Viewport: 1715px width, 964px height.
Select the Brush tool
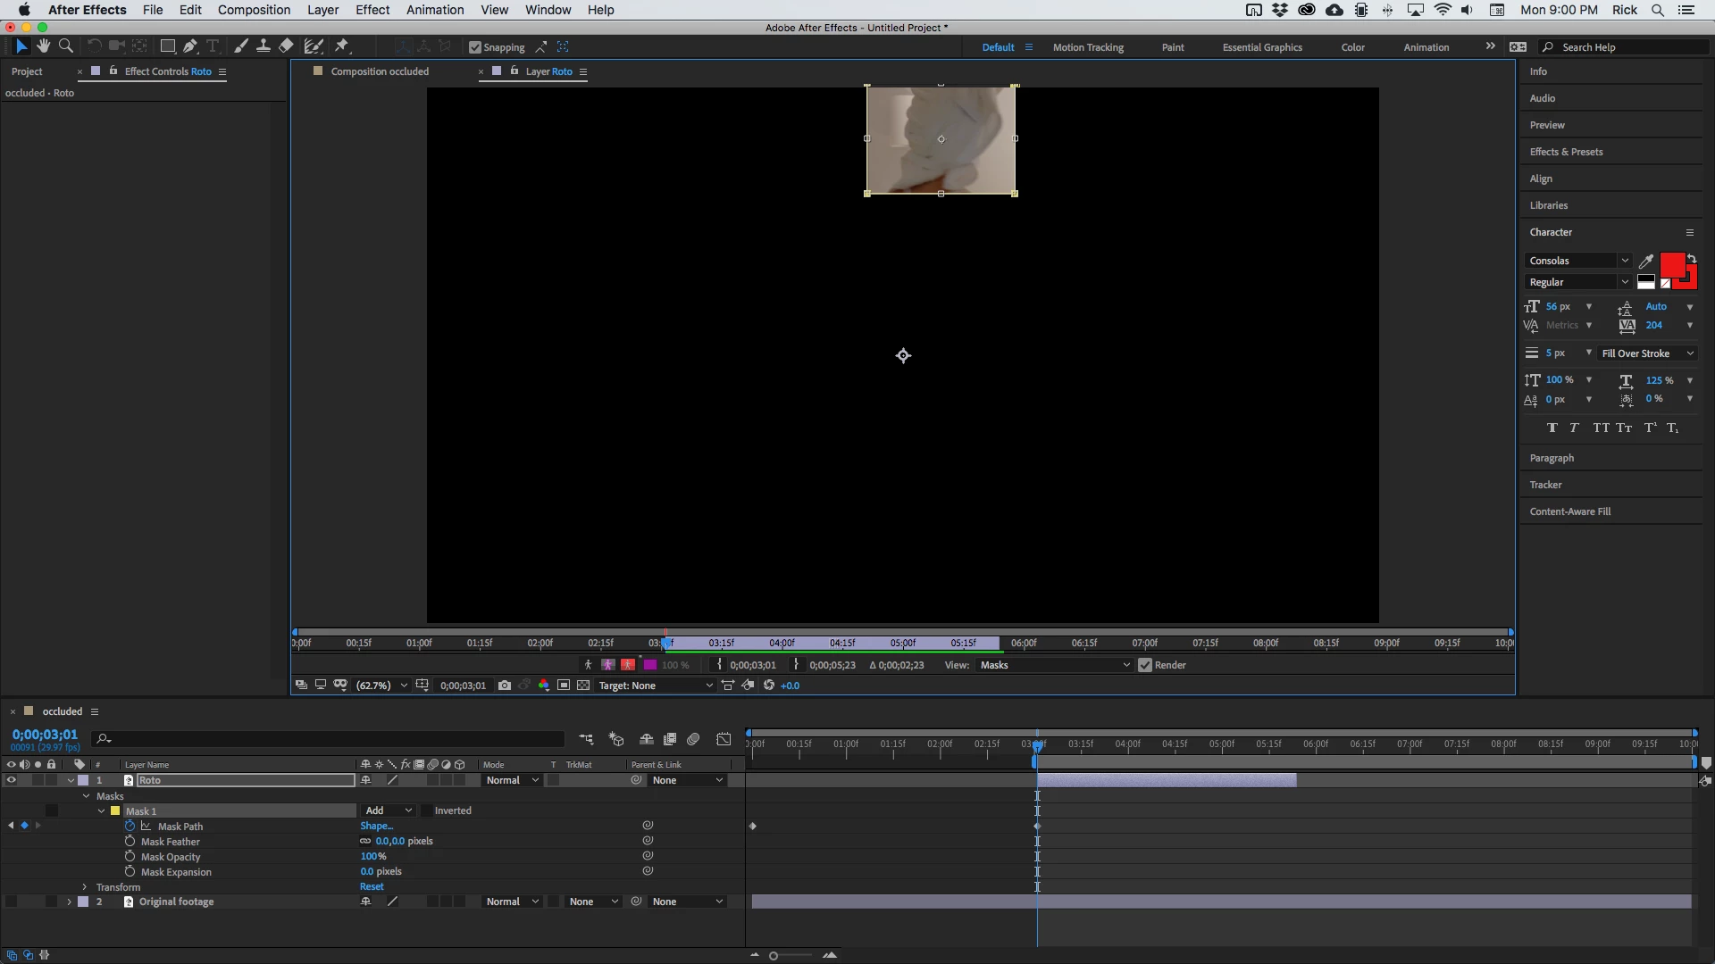(241, 46)
